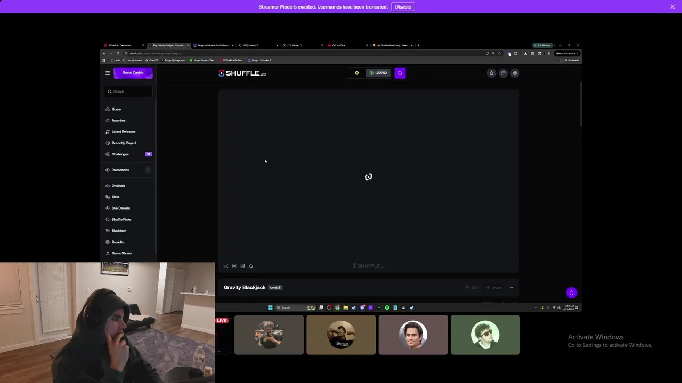Open game statistics icon below game
Image resolution: width=682 pixels, height=383 pixels.
[x=242, y=266]
